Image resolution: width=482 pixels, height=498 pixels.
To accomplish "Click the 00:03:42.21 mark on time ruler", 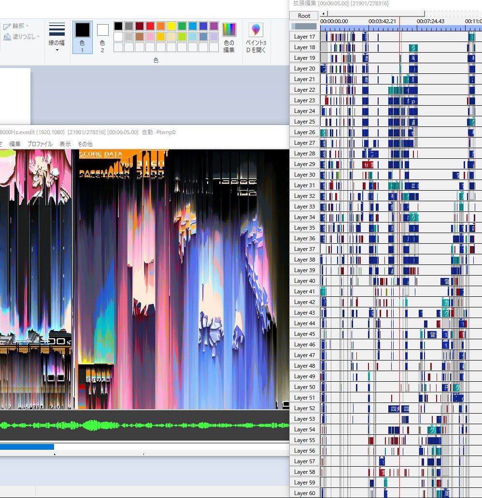I will tap(382, 21).
